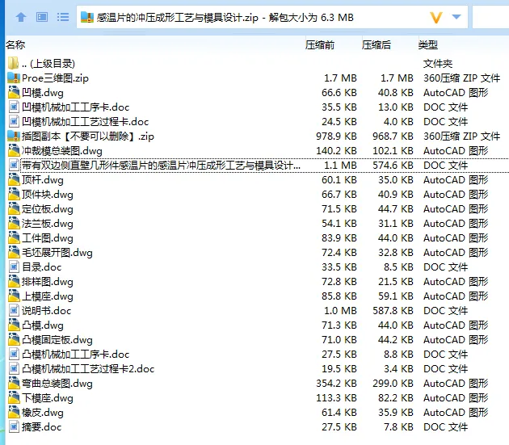Select 凹模机械加工工序卡.doc document icon

14,107
